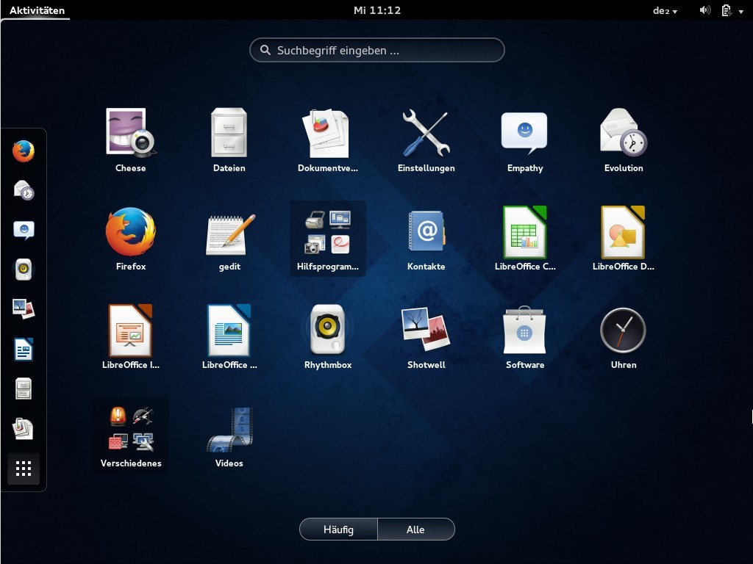Launch LibreOffice I... presentation app
The image size is (753, 564).
point(131,336)
